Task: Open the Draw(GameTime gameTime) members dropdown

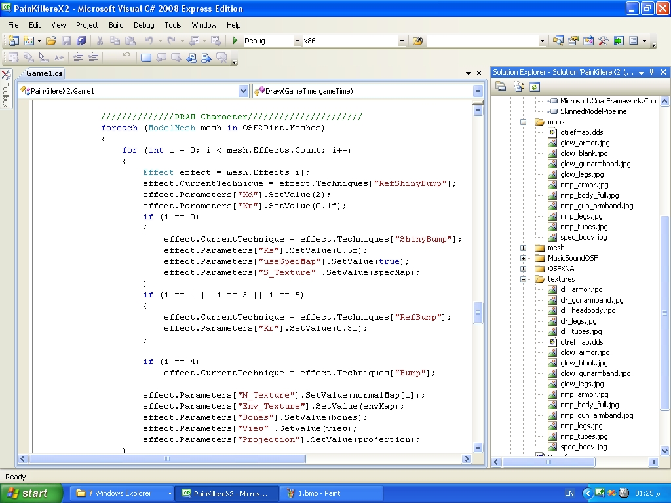Action: coord(478,90)
